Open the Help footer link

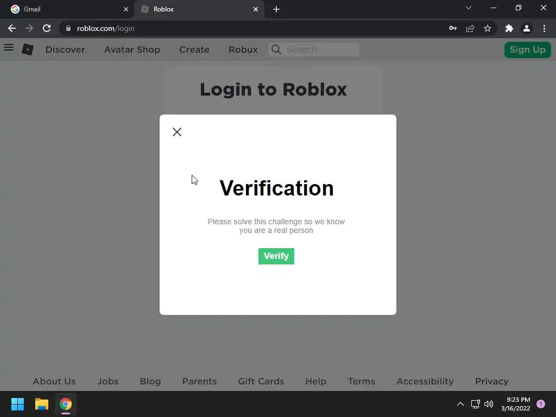point(315,381)
